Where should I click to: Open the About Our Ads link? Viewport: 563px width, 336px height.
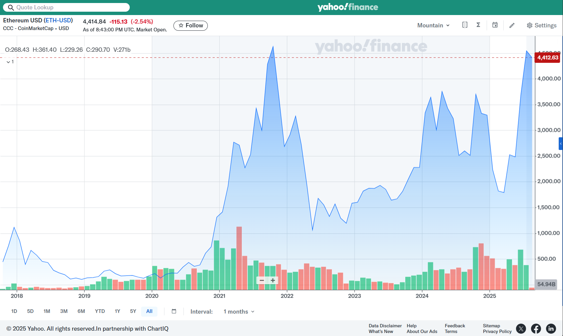coord(422,331)
